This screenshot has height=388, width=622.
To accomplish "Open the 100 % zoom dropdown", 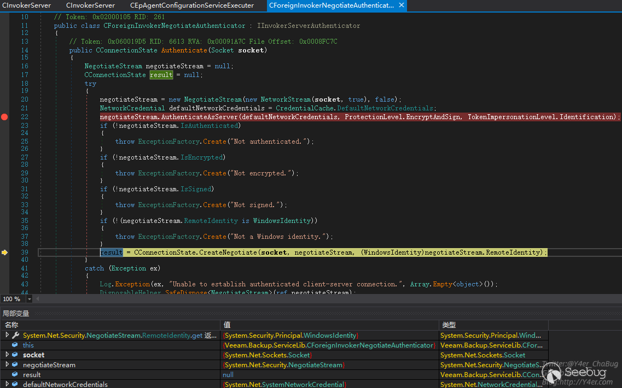I will pyautogui.click(x=29, y=299).
